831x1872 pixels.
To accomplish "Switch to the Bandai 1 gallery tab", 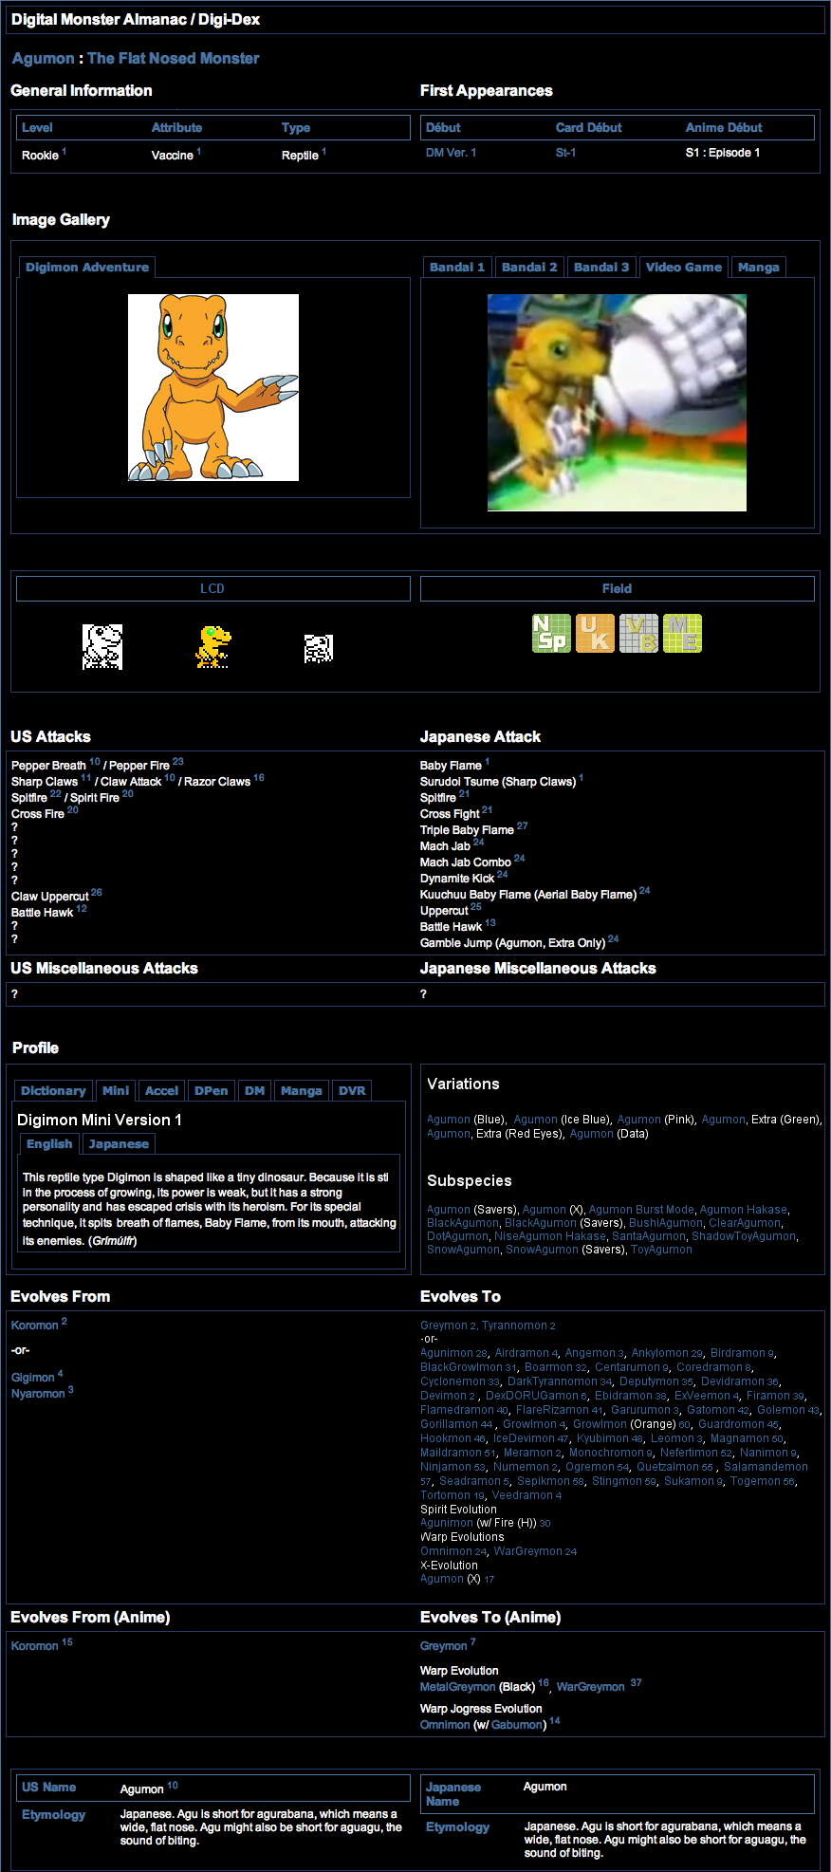I will [457, 268].
